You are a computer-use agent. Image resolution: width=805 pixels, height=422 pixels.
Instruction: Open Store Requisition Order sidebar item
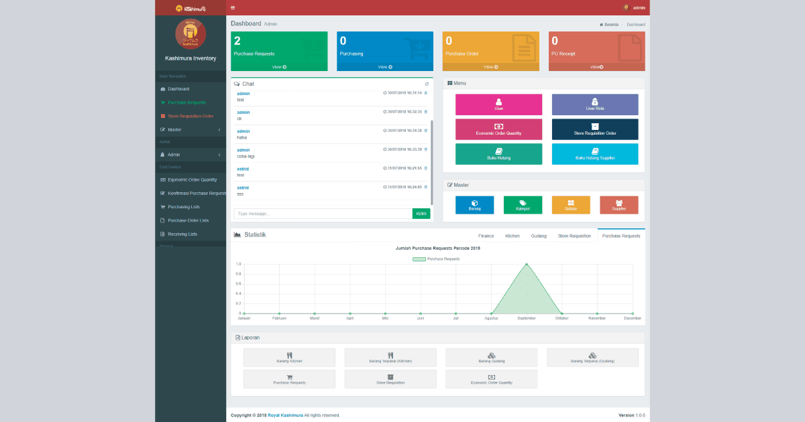tap(191, 116)
